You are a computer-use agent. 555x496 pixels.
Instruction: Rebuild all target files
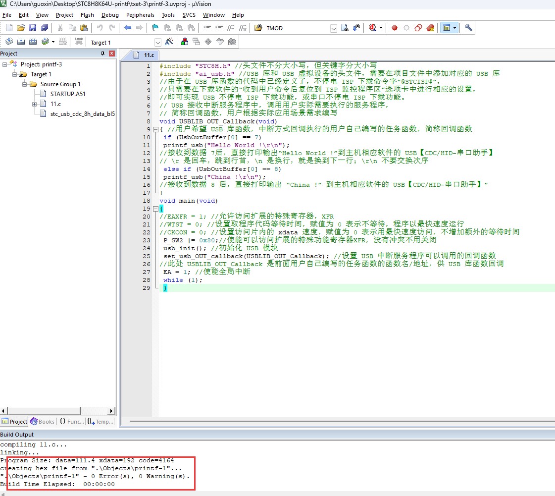pyautogui.click(x=33, y=42)
